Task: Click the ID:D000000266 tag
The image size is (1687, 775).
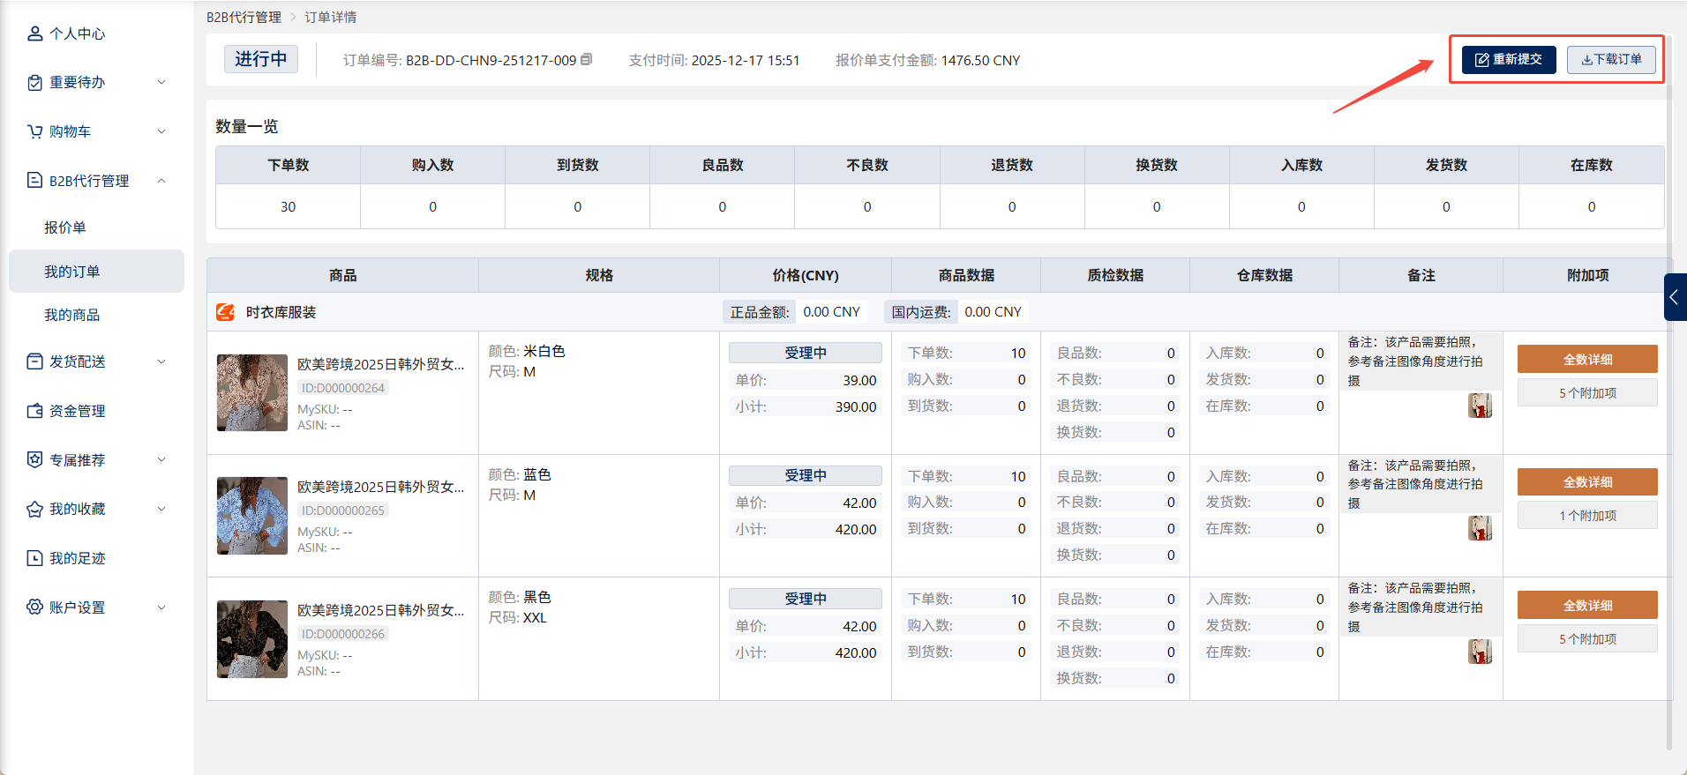Action: pos(343,634)
